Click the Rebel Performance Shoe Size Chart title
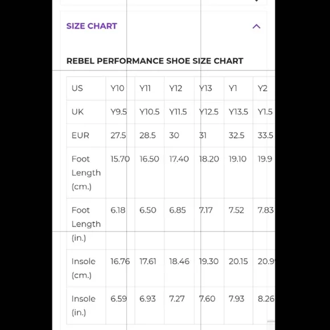330x330 pixels. click(x=155, y=61)
